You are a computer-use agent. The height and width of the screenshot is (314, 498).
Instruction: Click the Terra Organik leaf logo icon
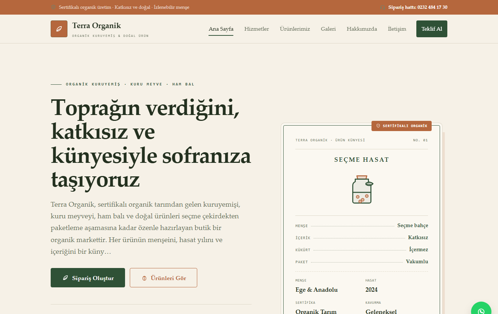59,29
